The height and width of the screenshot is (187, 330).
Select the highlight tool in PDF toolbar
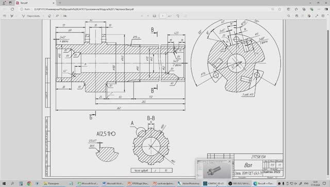[12, 16]
